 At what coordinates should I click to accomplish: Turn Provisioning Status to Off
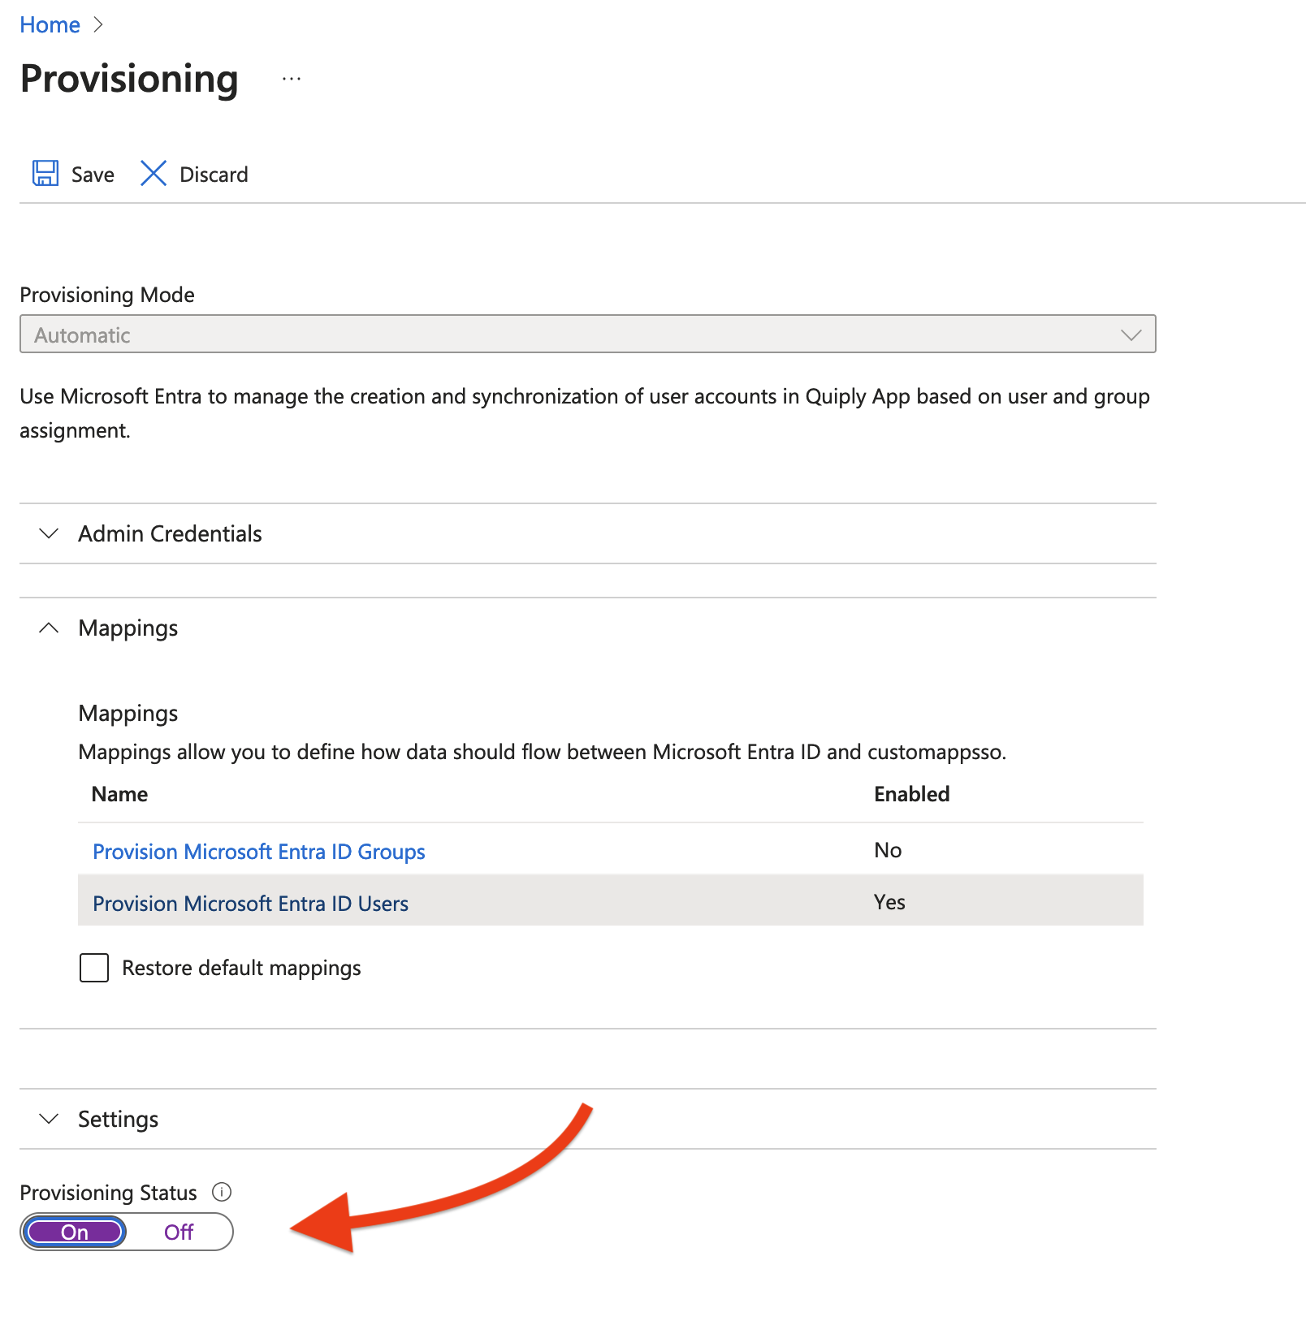[179, 1232]
